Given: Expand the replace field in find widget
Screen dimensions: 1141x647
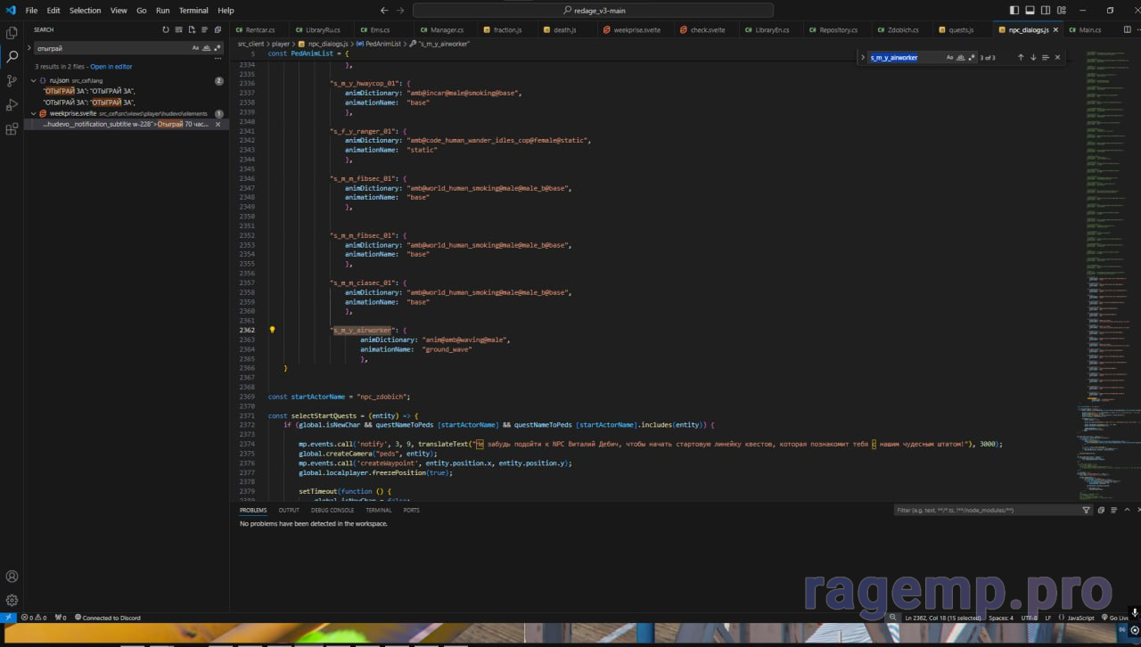Looking at the screenshot, I should tap(863, 57).
